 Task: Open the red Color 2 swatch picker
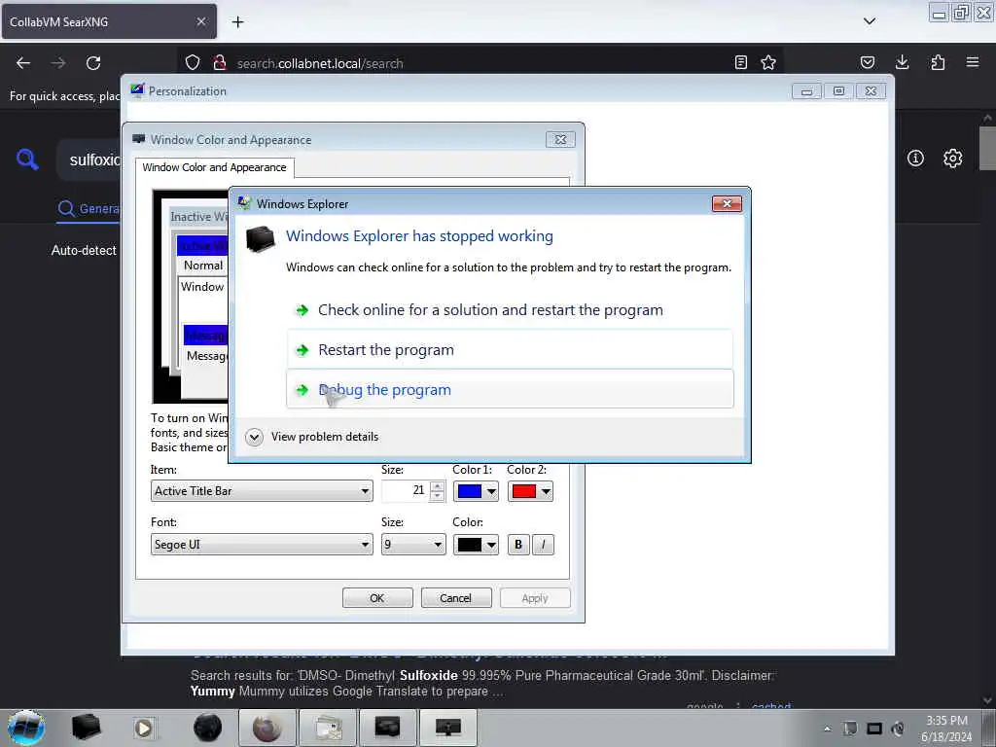(530, 491)
